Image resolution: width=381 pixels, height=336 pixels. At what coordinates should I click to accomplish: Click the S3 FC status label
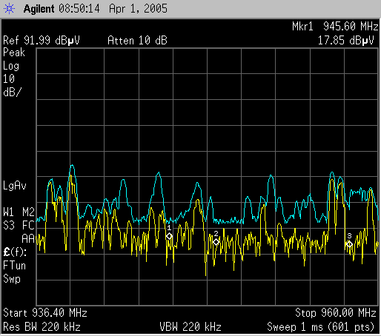point(19,226)
